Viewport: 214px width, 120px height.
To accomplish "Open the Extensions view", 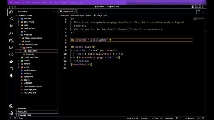I will click(x=11, y=40).
